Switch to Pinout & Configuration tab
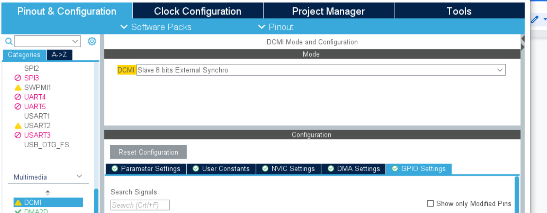Image resolution: width=547 pixels, height=213 pixels. 67,11
